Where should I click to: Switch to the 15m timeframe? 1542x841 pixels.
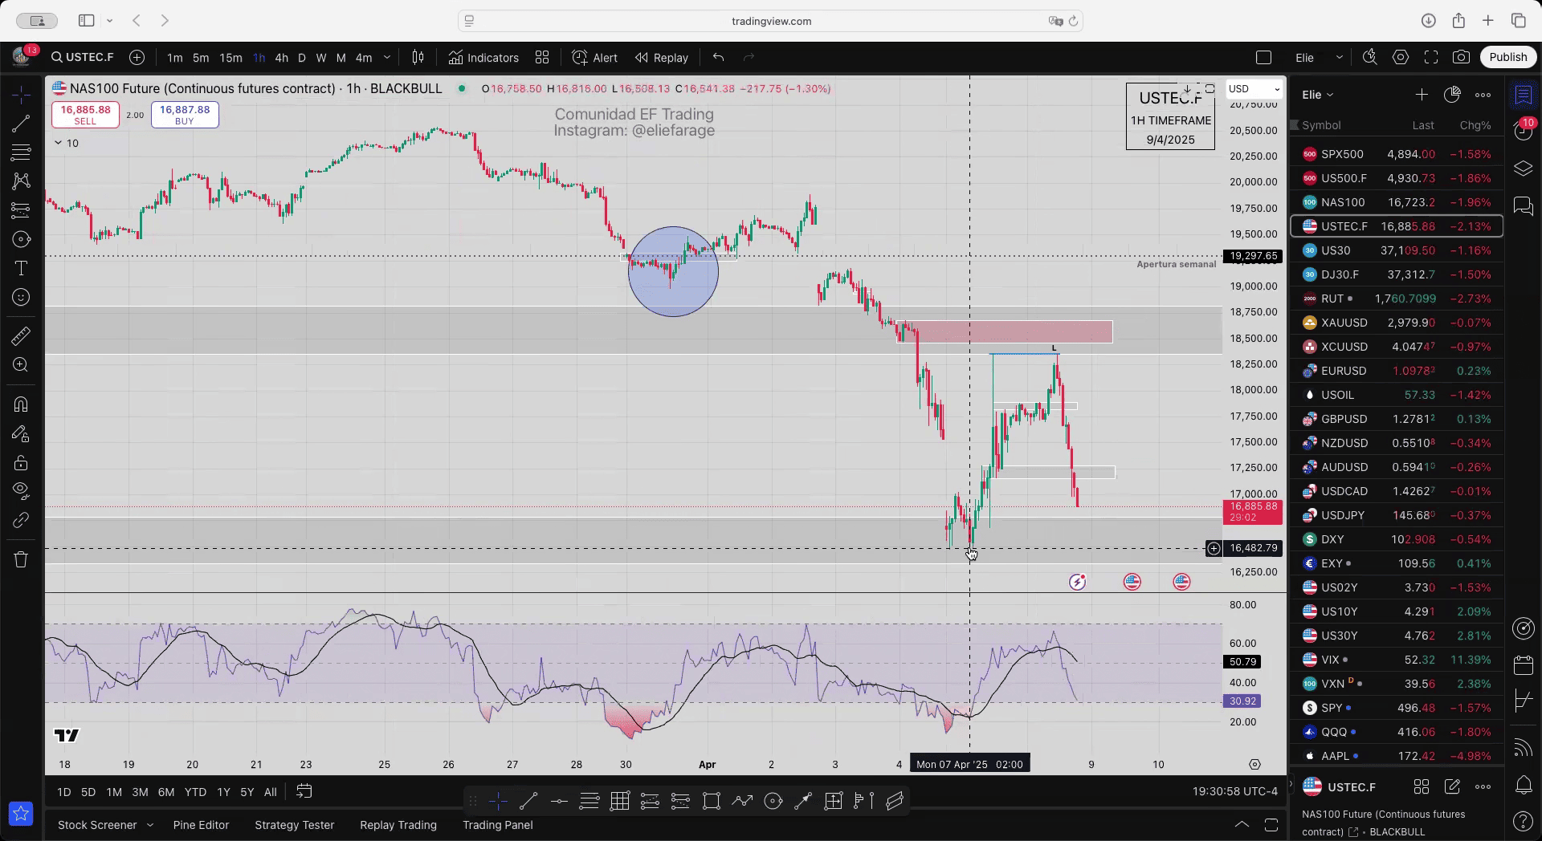pyautogui.click(x=230, y=58)
